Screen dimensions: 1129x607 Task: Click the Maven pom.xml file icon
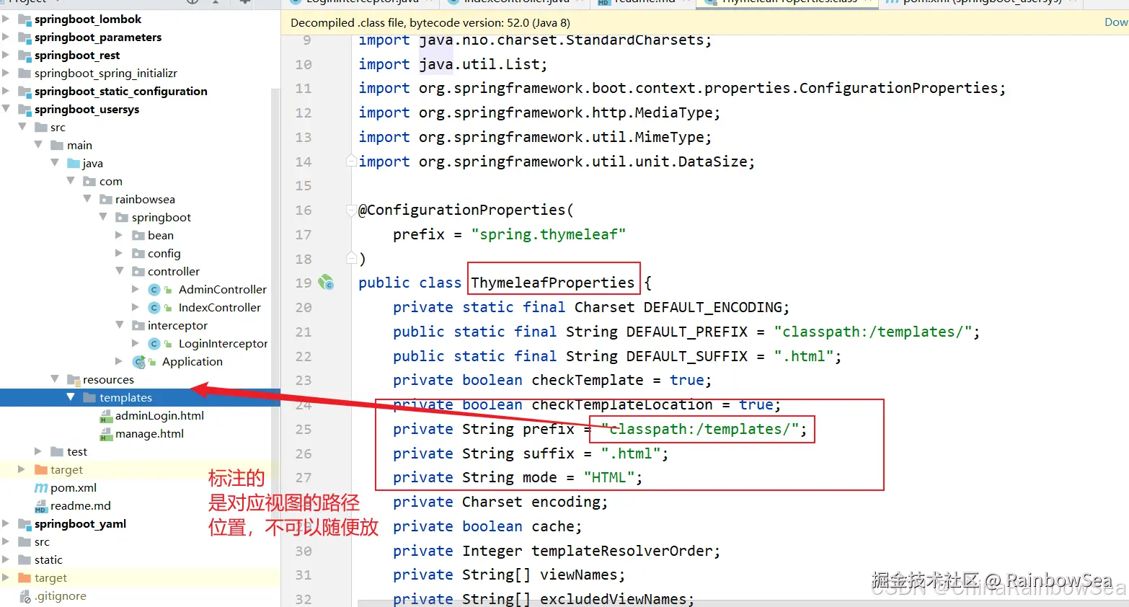point(41,488)
